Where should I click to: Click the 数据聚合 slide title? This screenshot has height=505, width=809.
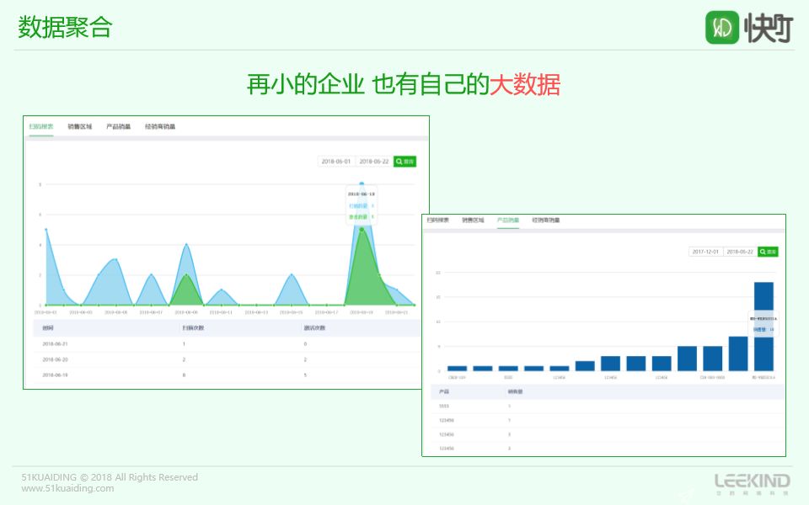tap(65, 27)
